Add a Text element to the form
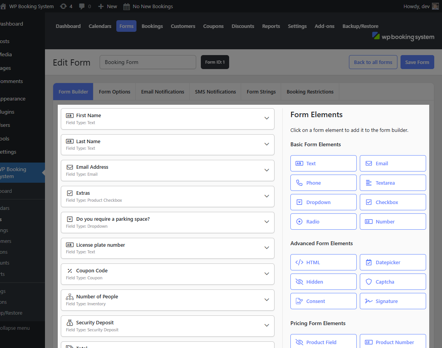This screenshot has height=348, width=442. click(x=323, y=163)
